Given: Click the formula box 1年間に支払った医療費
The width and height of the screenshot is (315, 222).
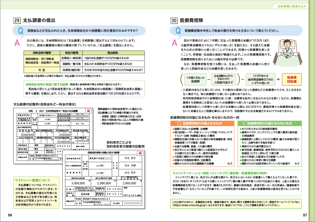Looking at the screenshot, I should click(195, 79).
